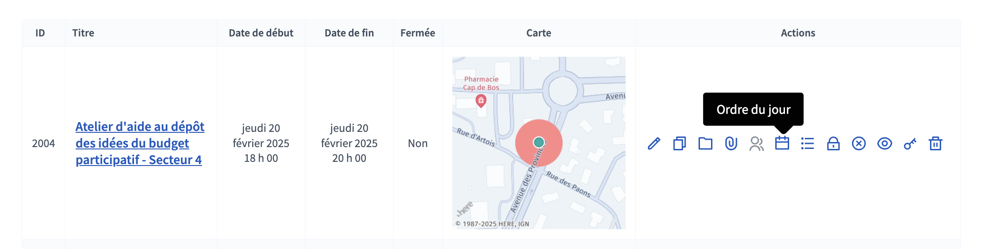
Task: Preview the meeting with the eye icon
Action: 884,143
